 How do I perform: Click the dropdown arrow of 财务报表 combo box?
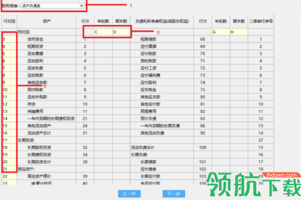click(x=81, y=6)
